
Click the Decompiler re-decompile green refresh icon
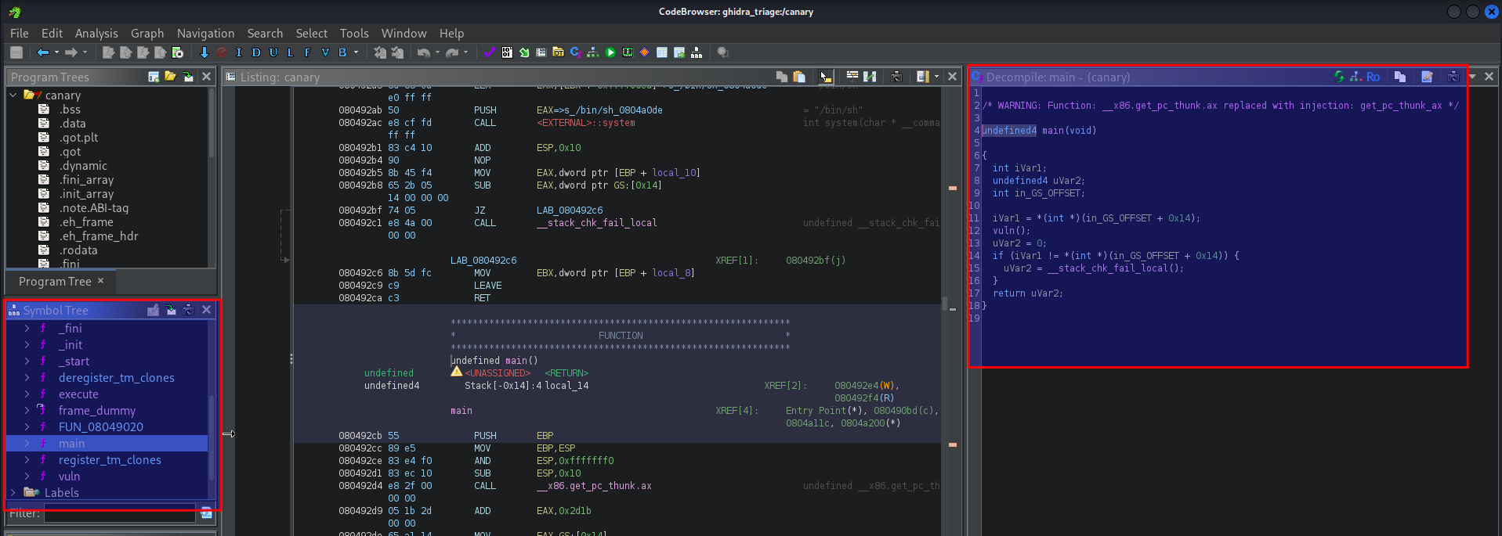1339,77
